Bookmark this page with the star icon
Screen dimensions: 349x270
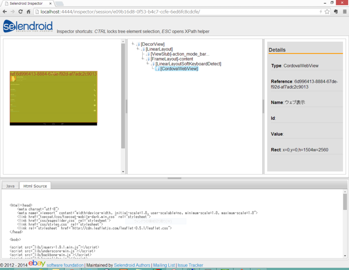point(327,12)
